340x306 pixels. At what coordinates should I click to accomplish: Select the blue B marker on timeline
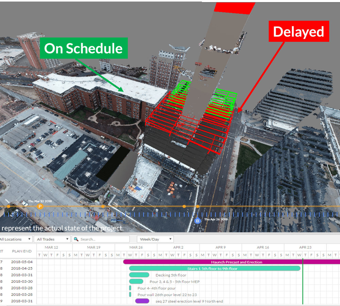tap(198, 222)
